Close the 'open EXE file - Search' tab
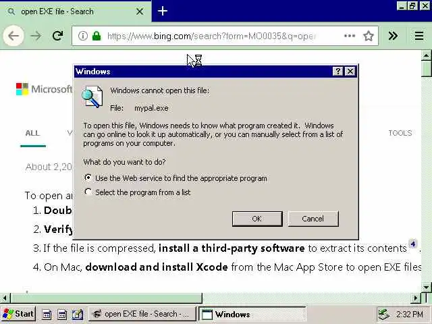This screenshot has width=432, height=324. click(140, 11)
